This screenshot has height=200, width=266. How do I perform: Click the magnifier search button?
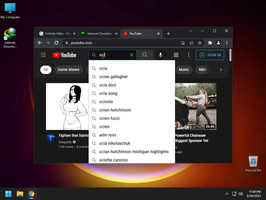[x=145, y=55]
